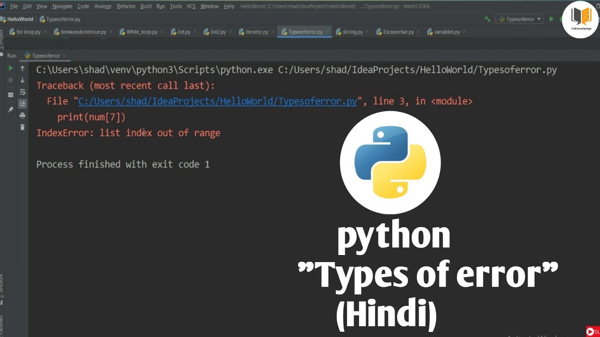Open the VCS menu

click(191, 7)
